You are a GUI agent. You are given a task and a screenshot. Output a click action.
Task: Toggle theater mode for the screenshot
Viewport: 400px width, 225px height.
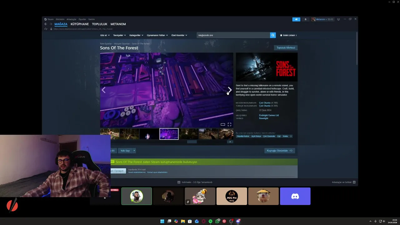(223, 124)
